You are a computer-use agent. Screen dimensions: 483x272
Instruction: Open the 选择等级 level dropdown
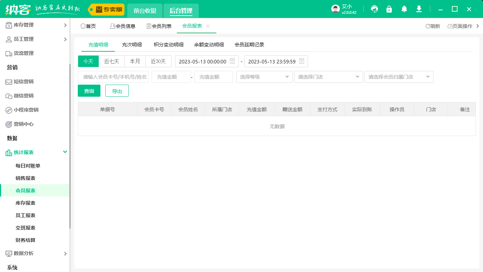click(264, 76)
